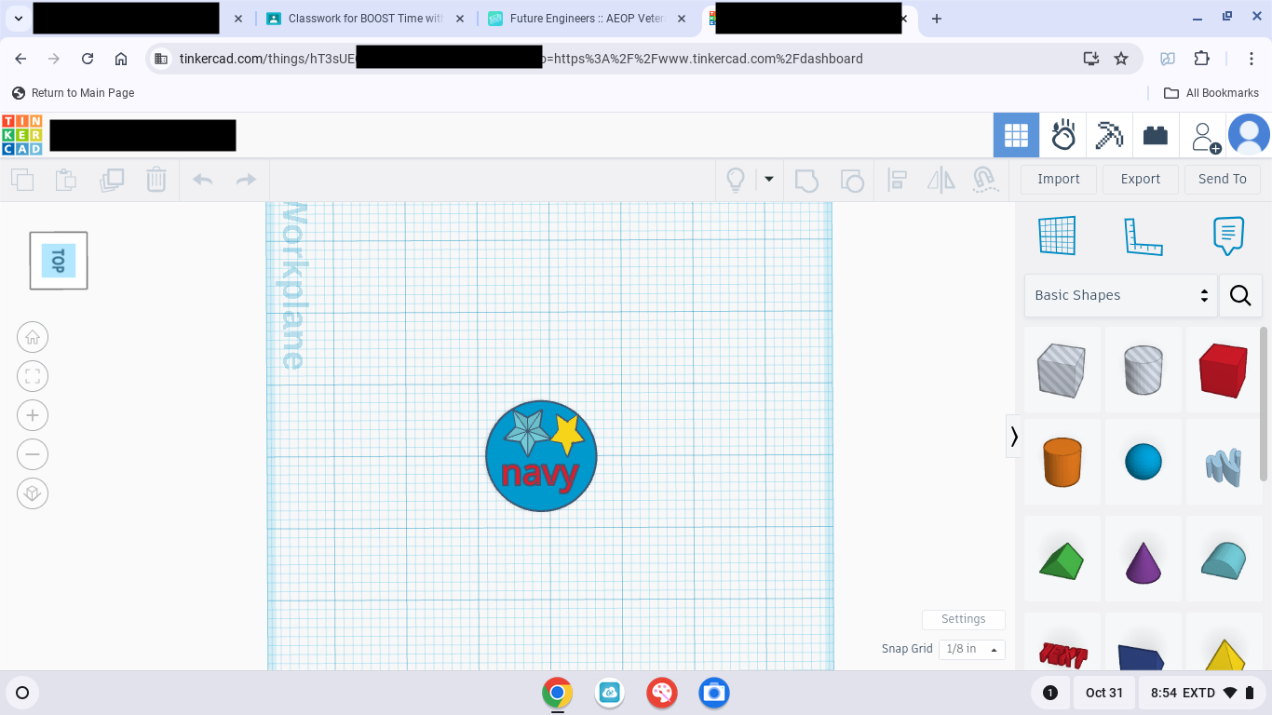Click the Import button
This screenshot has width=1272, height=715.
coord(1059,180)
